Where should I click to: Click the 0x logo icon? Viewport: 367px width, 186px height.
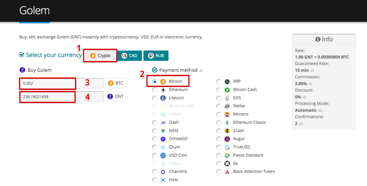[227, 164]
